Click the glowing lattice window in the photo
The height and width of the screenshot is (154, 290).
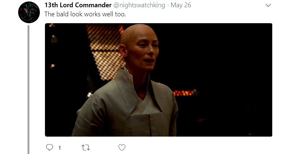(x=105, y=51)
